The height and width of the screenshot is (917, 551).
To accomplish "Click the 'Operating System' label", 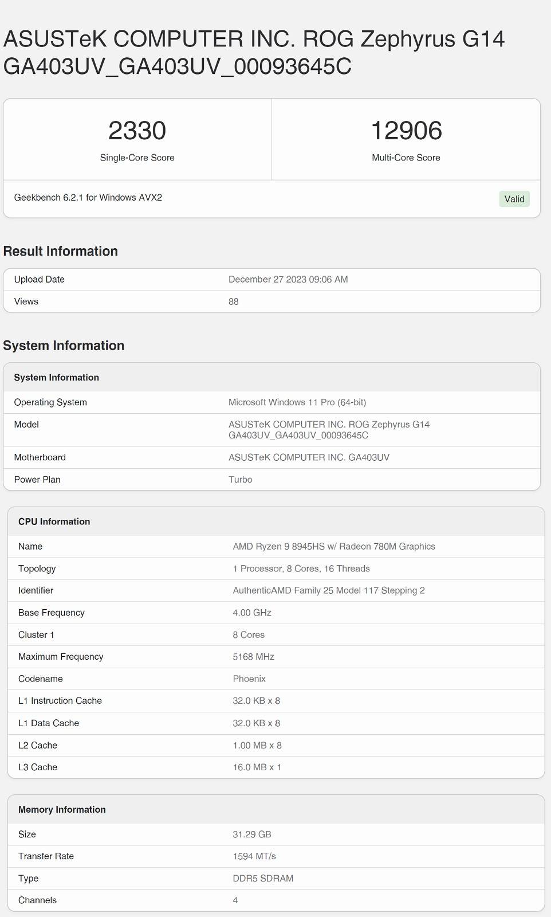I will pos(50,402).
